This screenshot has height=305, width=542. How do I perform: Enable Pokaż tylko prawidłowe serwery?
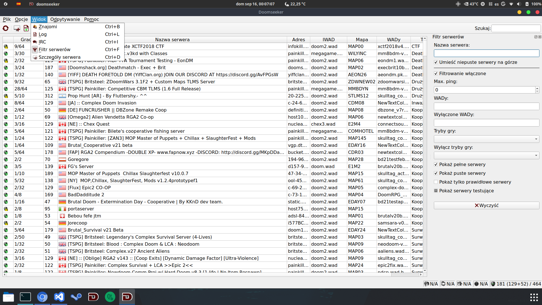[x=436, y=182]
